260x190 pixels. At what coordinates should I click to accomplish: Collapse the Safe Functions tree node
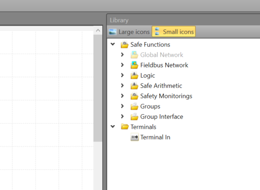[113, 44]
